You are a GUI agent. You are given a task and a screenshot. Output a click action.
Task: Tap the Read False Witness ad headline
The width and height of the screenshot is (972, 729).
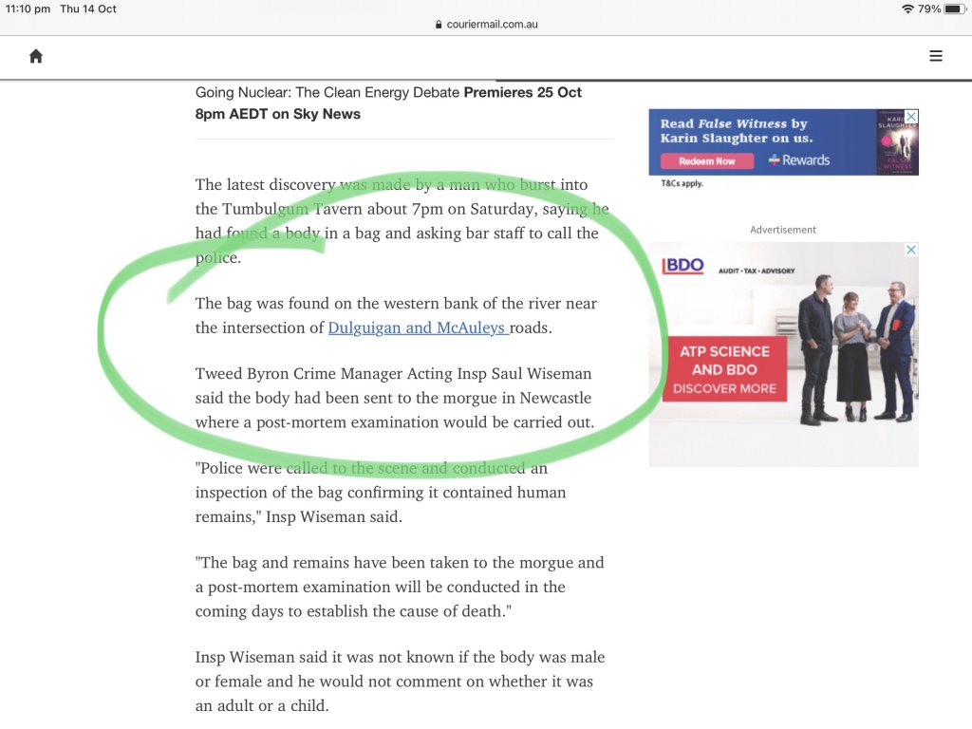pyautogui.click(x=734, y=131)
